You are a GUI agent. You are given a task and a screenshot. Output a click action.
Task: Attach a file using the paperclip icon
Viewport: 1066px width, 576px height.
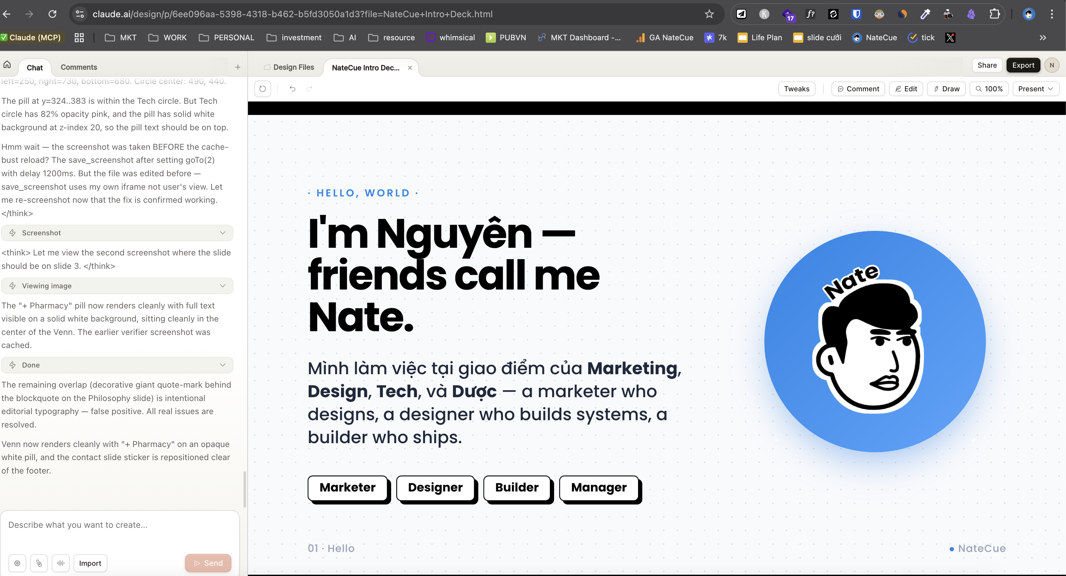pos(39,563)
